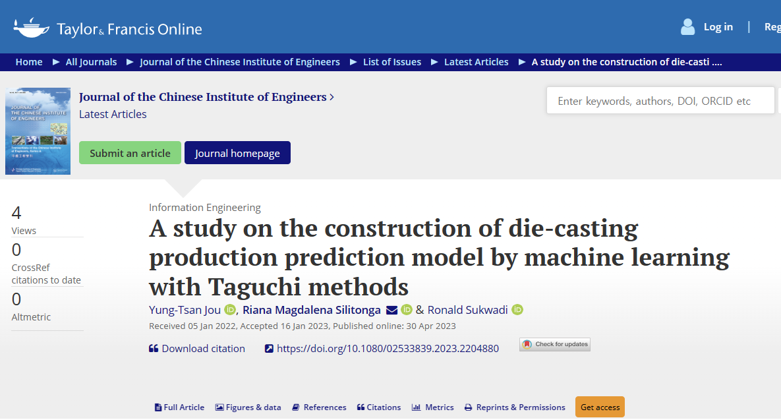Switch to the Figures & data tab

click(248, 407)
